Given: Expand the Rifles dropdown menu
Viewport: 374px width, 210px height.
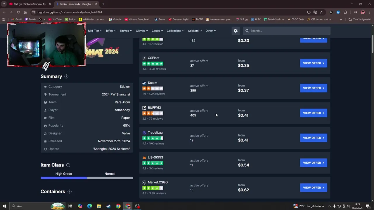Looking at the screenshot, I should point(111,31).
